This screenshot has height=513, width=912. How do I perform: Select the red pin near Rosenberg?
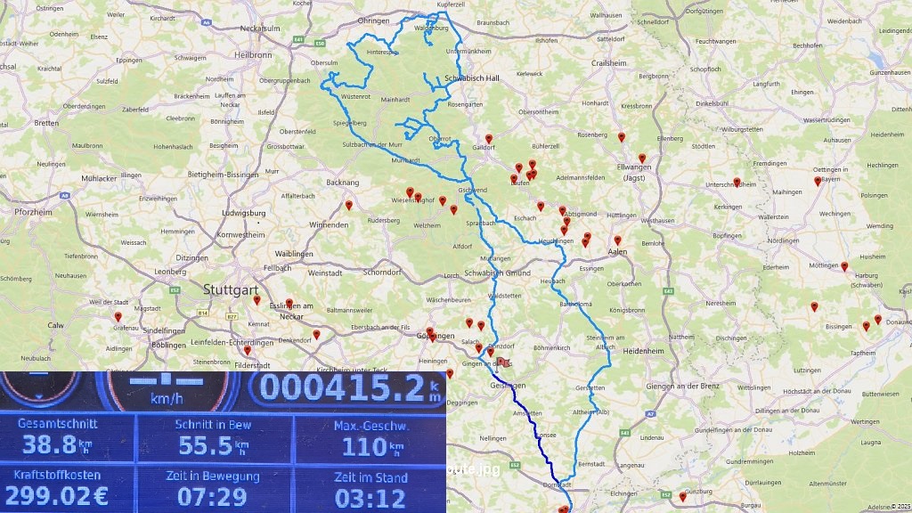(x=622, y=137)
